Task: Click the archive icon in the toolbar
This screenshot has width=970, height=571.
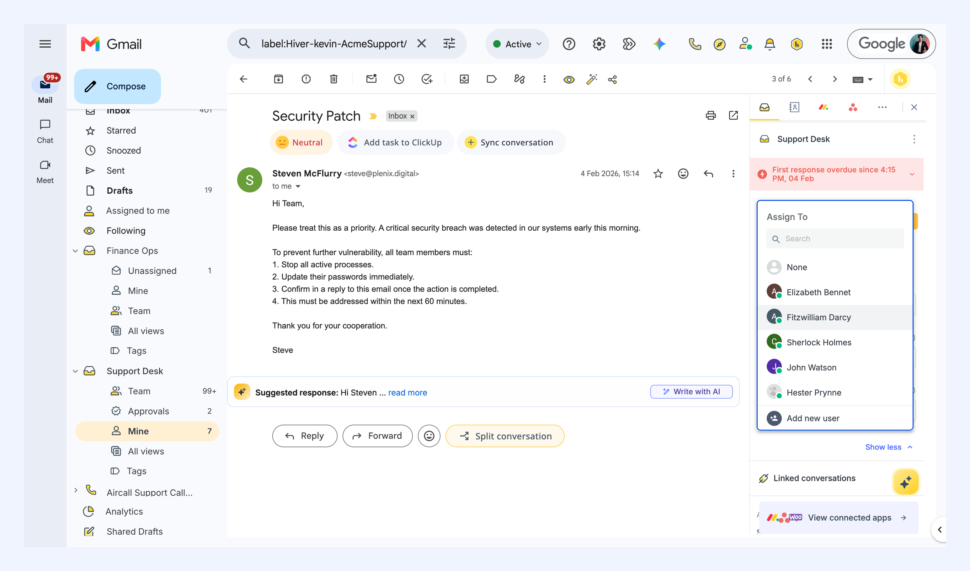Action: tap(278, 79)
